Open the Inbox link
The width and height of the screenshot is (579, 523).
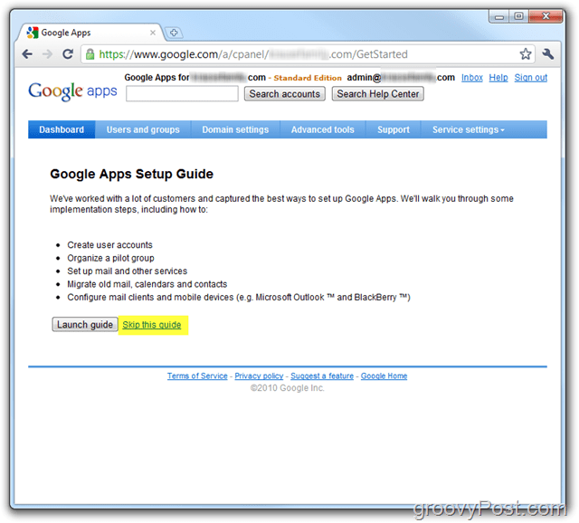click(472, 78)
